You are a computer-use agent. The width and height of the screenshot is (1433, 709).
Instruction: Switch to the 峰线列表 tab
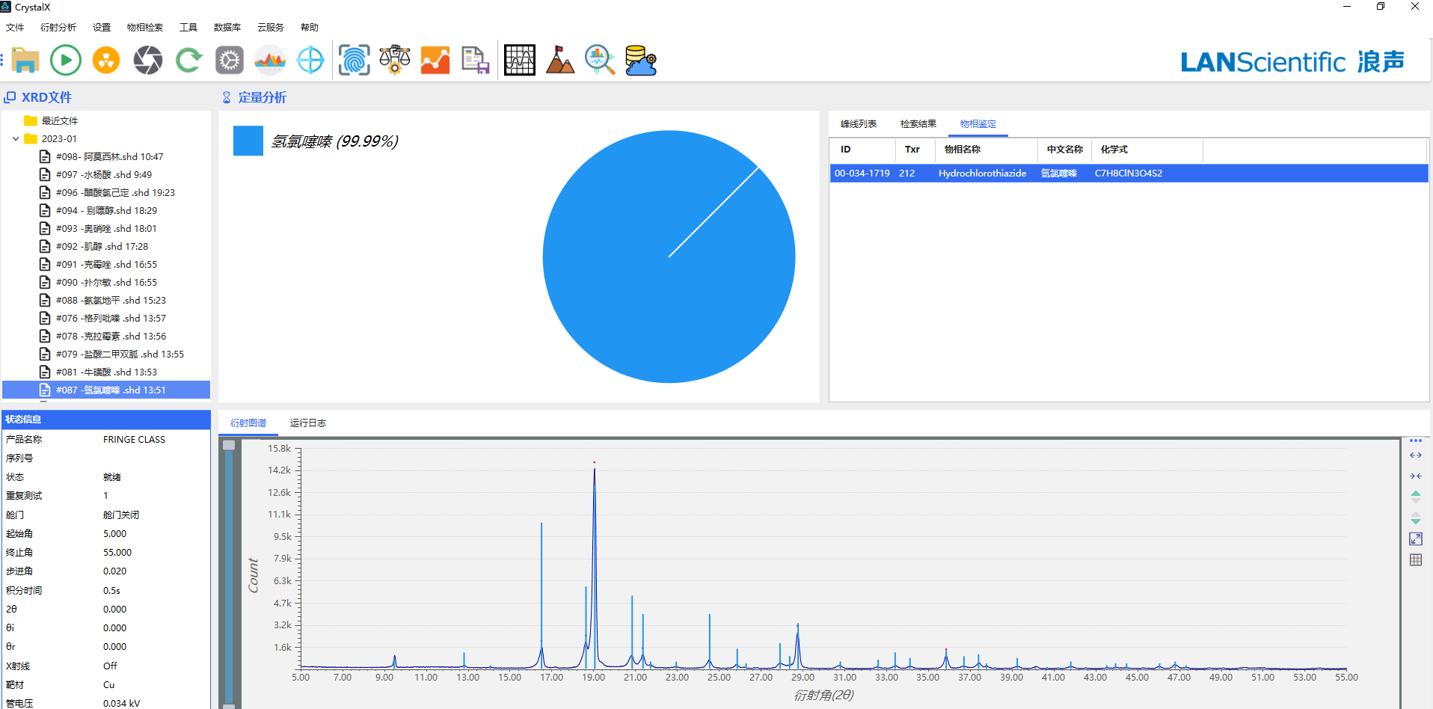pos(858,124)
